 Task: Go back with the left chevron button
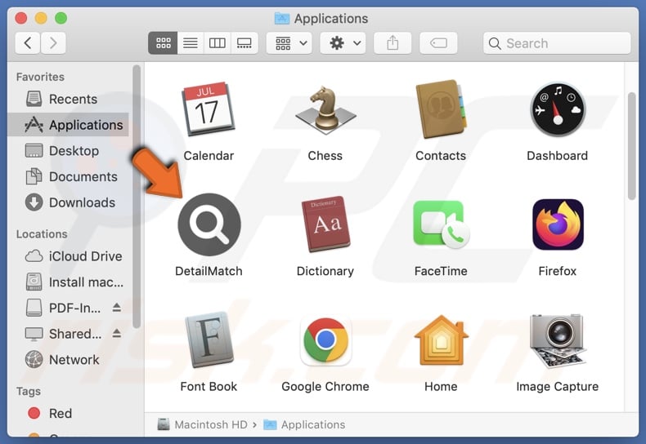pos(28,42)
